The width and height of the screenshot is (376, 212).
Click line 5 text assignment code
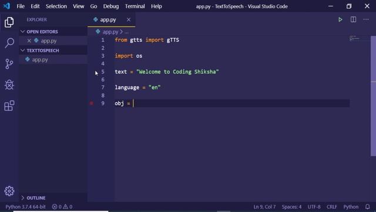167,72
